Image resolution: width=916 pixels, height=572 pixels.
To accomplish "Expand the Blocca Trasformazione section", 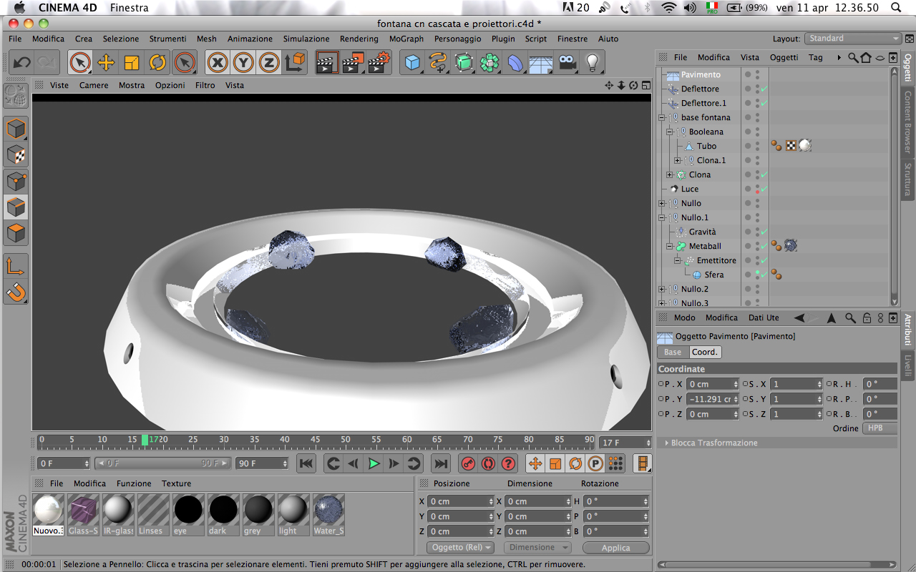I will click(713, 443).
